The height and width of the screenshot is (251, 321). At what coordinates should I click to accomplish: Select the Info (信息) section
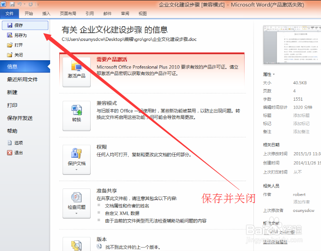(25, 66)
